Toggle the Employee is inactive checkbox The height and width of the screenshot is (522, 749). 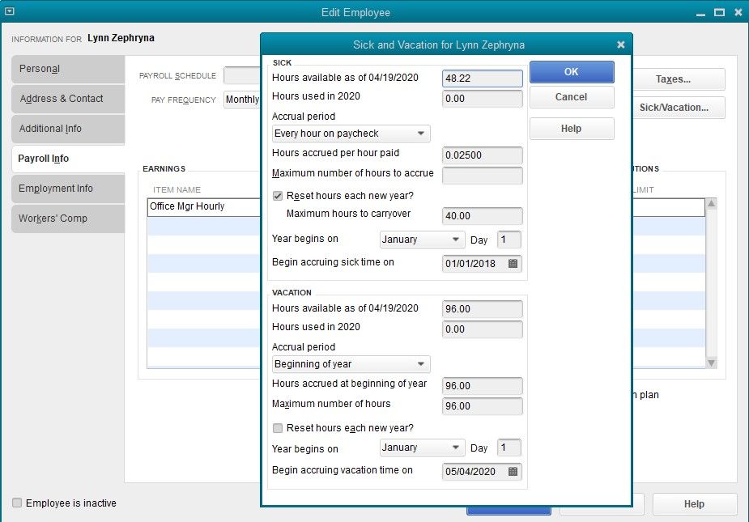coord(16,503)
